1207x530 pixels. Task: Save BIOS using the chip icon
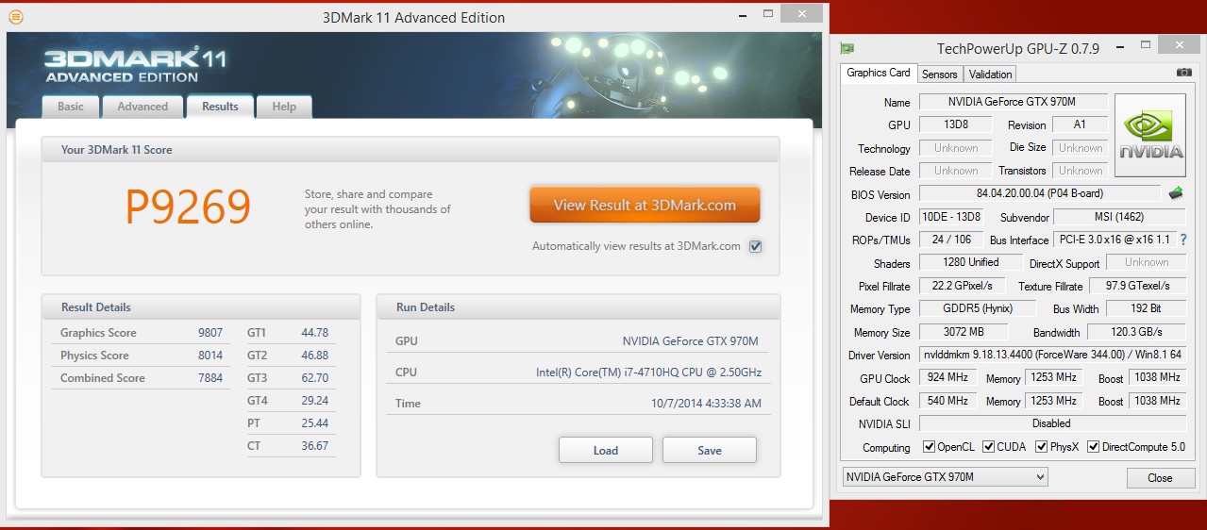(1176, 193)
